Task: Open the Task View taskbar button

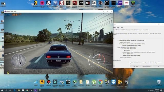Action: tap(10, 90)
